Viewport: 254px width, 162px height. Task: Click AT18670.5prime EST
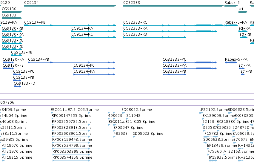pos(4,149)
